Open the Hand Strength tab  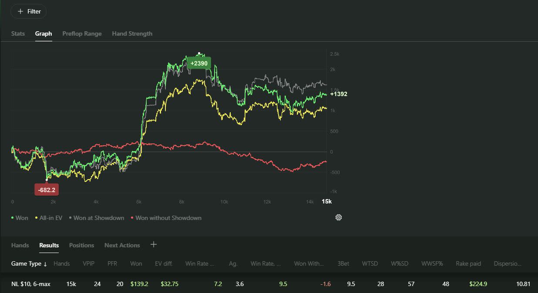tap(132, 33)
